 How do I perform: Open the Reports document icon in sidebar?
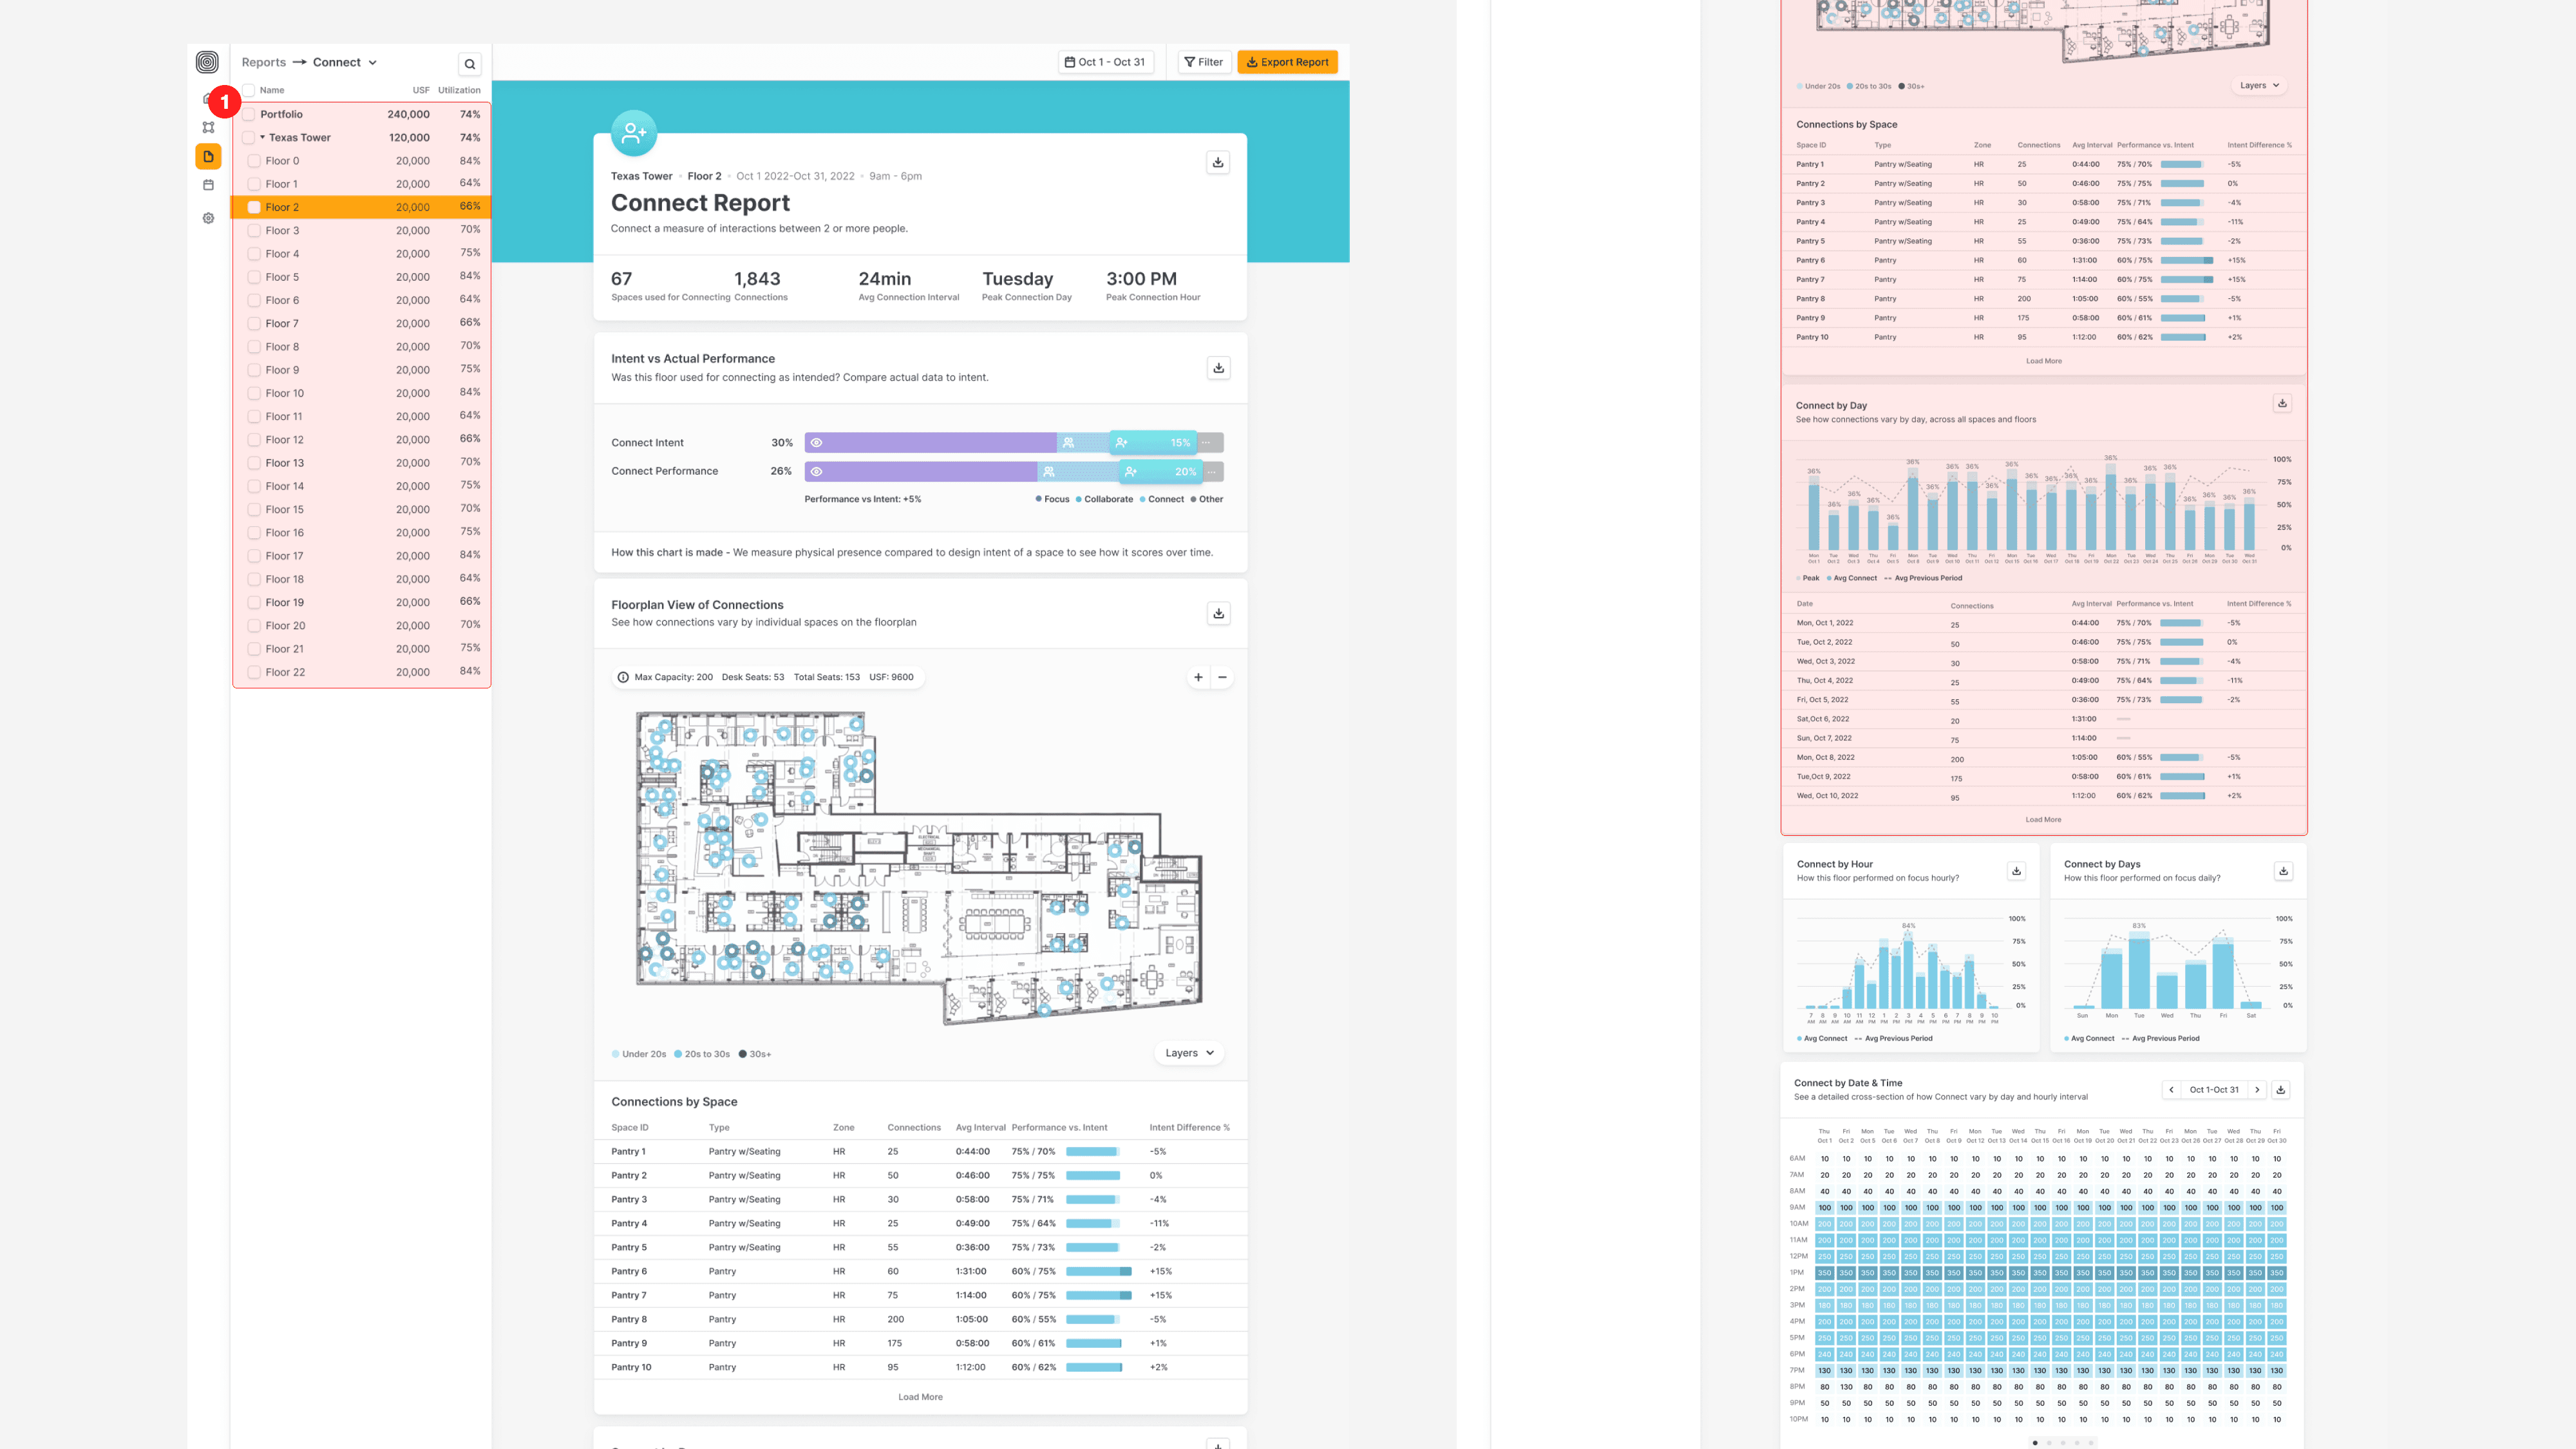(208, 156)
